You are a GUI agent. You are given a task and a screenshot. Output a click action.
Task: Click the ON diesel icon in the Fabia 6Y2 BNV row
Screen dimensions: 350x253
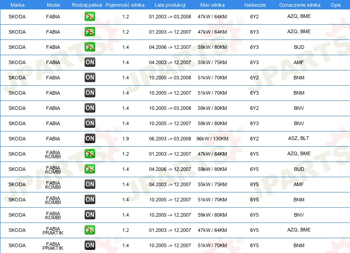coord(90,108)
